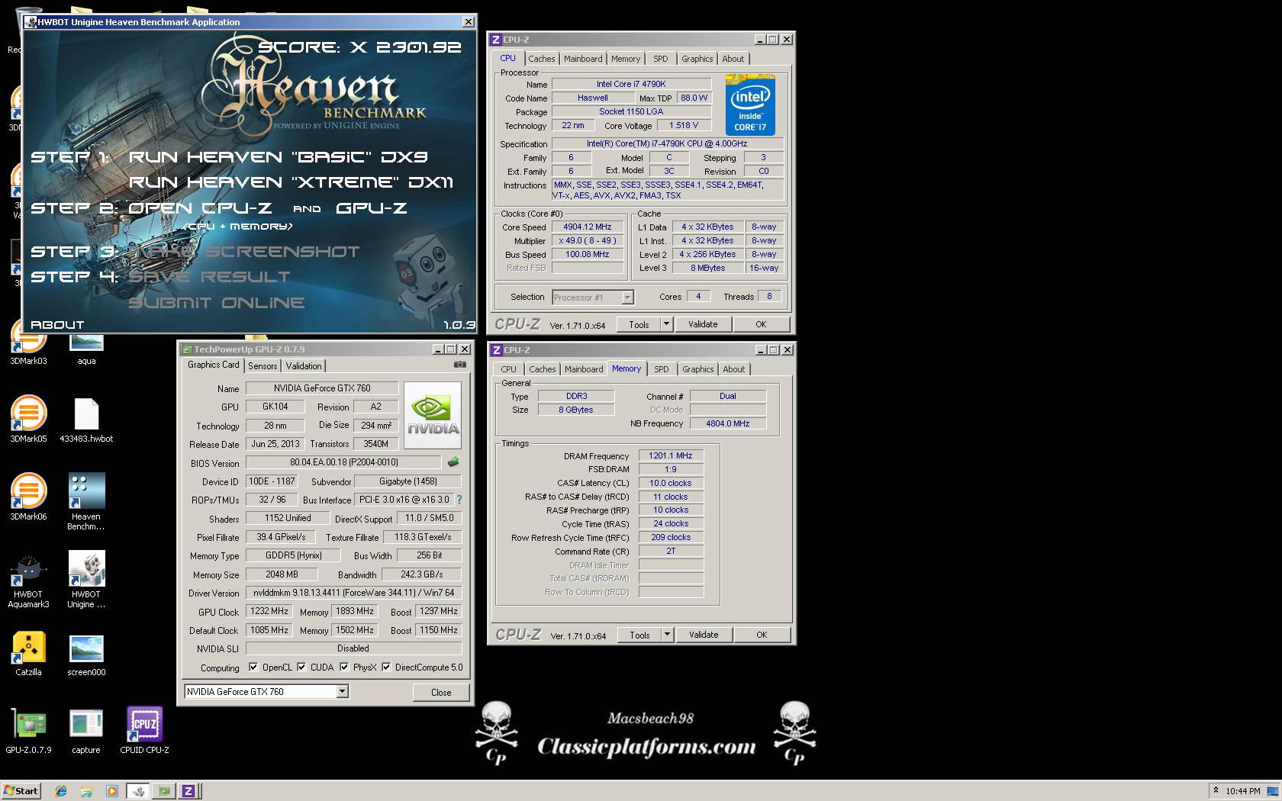Viewport: 1282px width, 801px height.
Task: Open the NVIDIA GeForce GTX 760 card dropdown
Action: [342, 692]
